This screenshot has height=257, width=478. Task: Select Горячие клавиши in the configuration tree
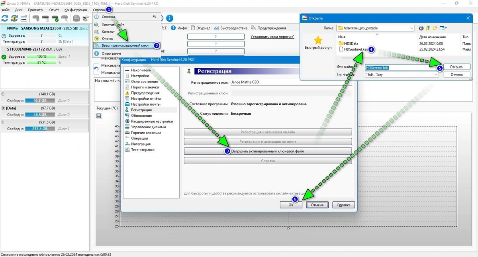click(146, 133)
